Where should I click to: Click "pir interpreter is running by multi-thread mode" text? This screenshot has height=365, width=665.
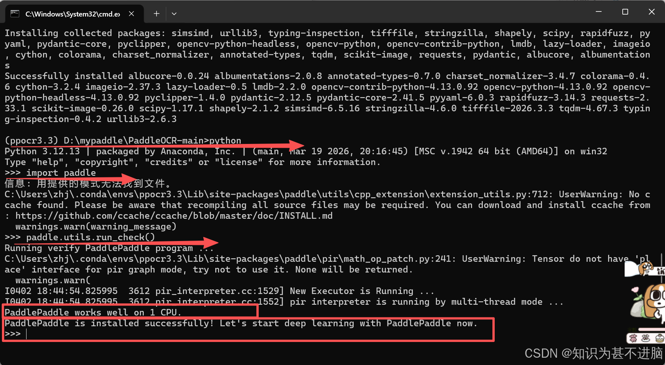(416, 302)
